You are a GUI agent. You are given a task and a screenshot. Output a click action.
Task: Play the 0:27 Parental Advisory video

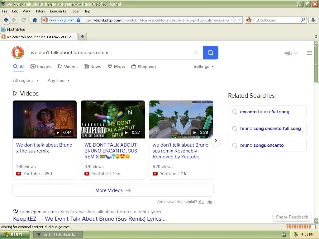[113, 119]
